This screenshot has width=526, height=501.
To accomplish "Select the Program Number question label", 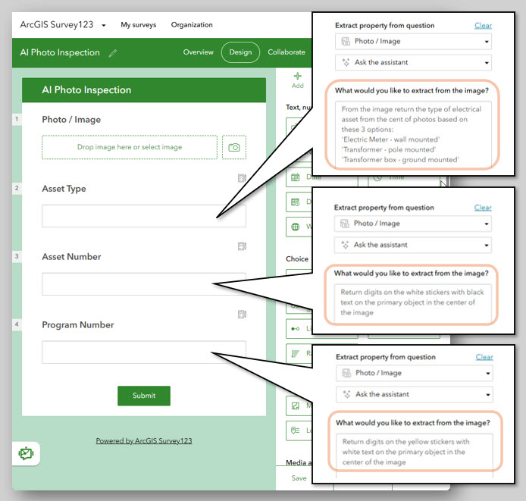I will [x=78, y=325].
